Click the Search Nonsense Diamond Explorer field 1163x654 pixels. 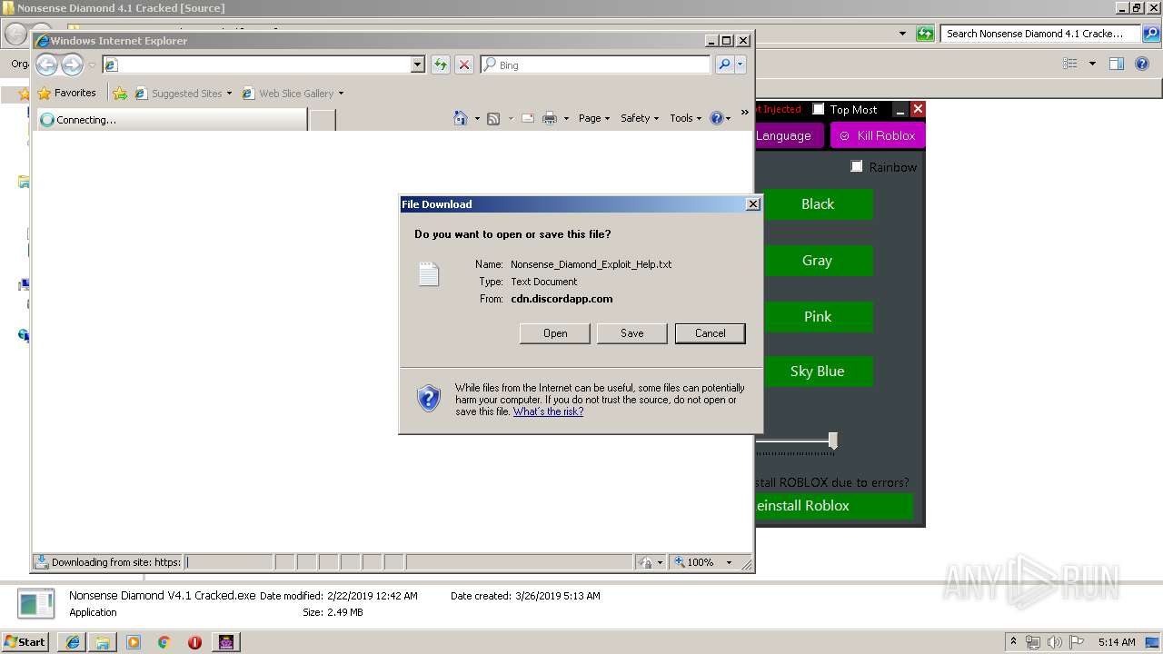pyautogui.click(x=1040, y=34)
